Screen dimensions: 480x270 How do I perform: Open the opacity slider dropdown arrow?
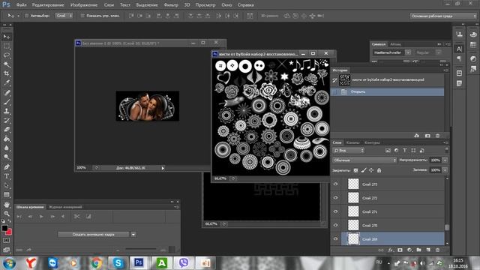click(445, 160)
